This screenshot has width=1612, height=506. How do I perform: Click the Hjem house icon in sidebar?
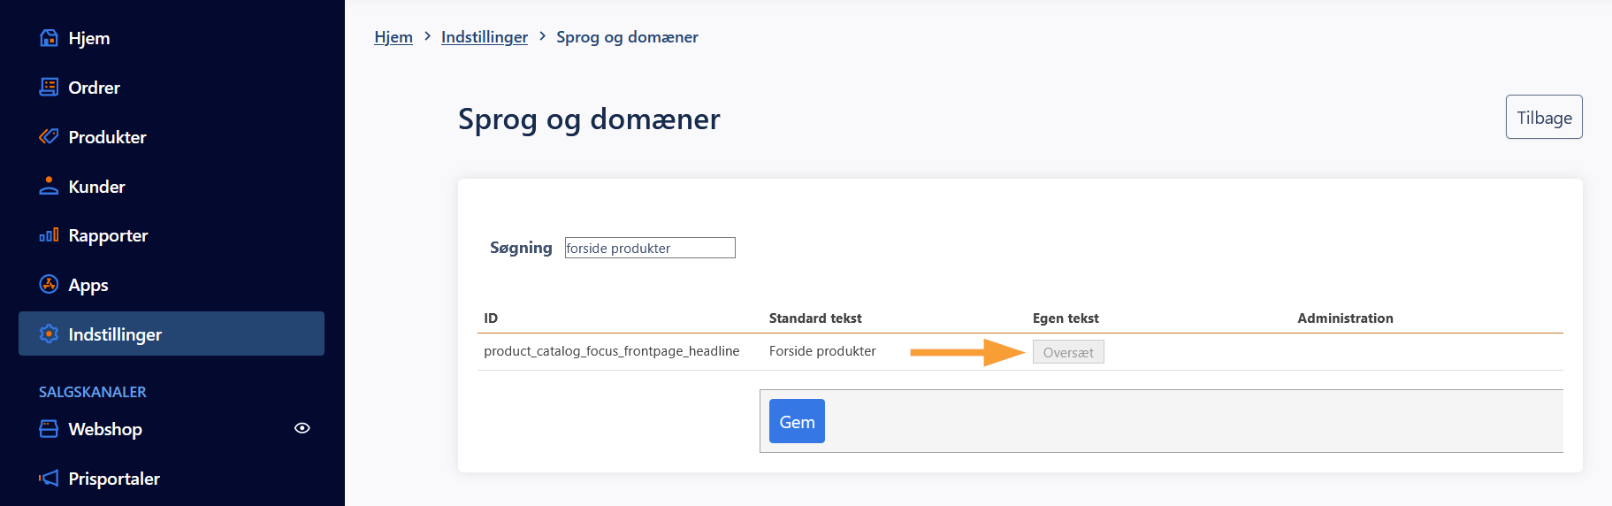coord(49,38)
